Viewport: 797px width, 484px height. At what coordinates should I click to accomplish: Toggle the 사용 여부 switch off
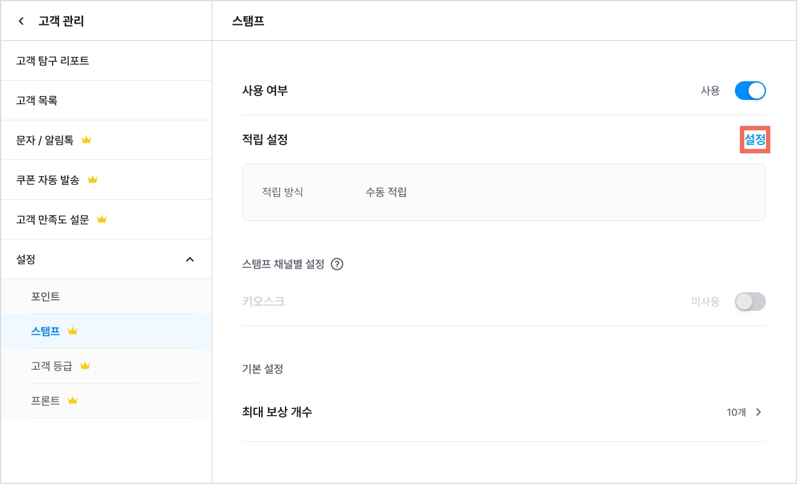tap(750, 91)
